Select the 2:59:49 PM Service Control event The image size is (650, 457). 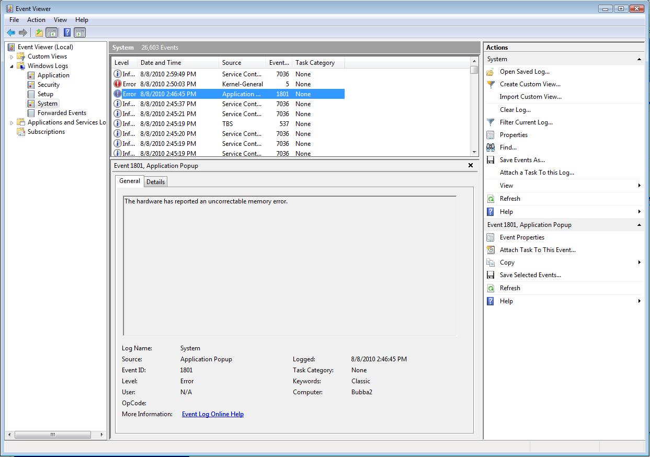[x=229, y=74]
